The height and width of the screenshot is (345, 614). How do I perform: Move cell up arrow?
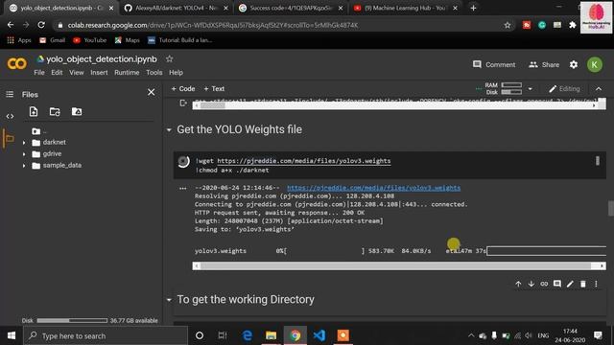[x=518, y=284]
